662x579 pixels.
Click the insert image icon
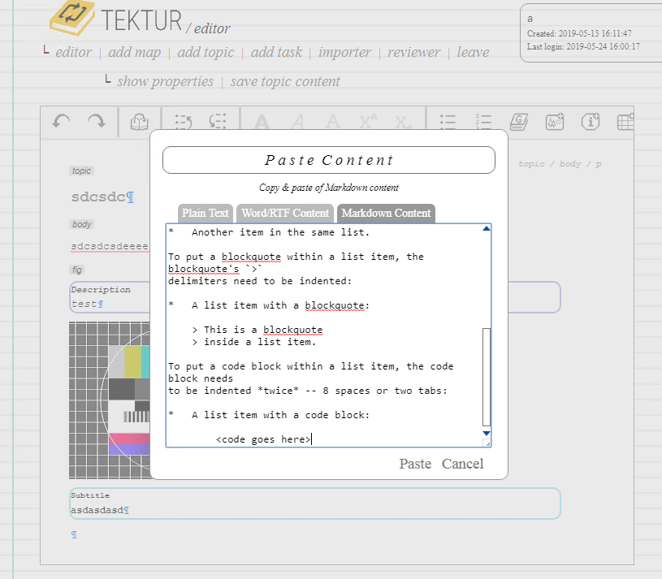pyautogui.click(x=555, y=122)
